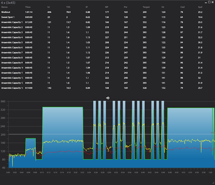Viewport: 215px width, 185px height.
Task: Click the move/drag handle icon above chart
Action: click(108, 98)
